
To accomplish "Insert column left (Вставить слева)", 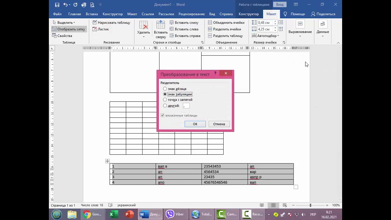I will point(184,29).
